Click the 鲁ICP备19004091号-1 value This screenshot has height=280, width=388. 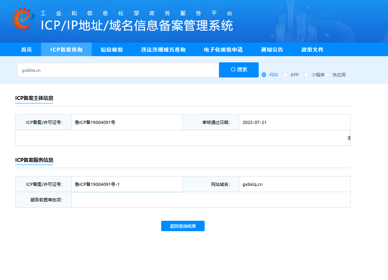point(97,184)
